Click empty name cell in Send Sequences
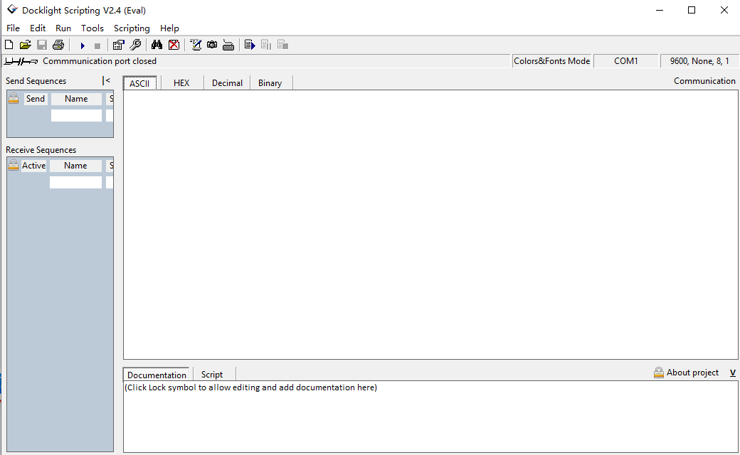This screenshot has height=455, width=740. [76, 115]
